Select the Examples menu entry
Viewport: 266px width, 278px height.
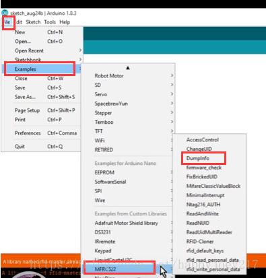click(42, 69)
